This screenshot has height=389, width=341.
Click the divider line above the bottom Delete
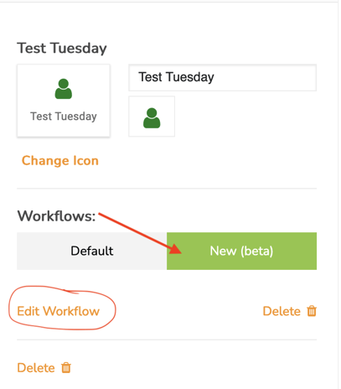click(x=167, y=340)
